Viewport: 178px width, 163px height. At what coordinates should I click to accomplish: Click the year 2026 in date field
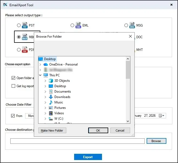click(152, 116)
